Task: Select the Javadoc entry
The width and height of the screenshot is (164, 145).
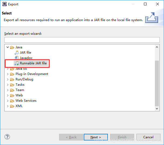Action: [26, 58]
